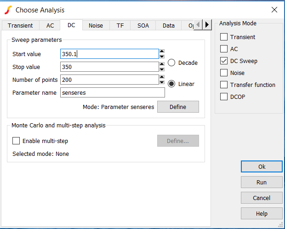
Task: Increment Number of points spinner
Action: pyautogui.click(x=162, y=77)
